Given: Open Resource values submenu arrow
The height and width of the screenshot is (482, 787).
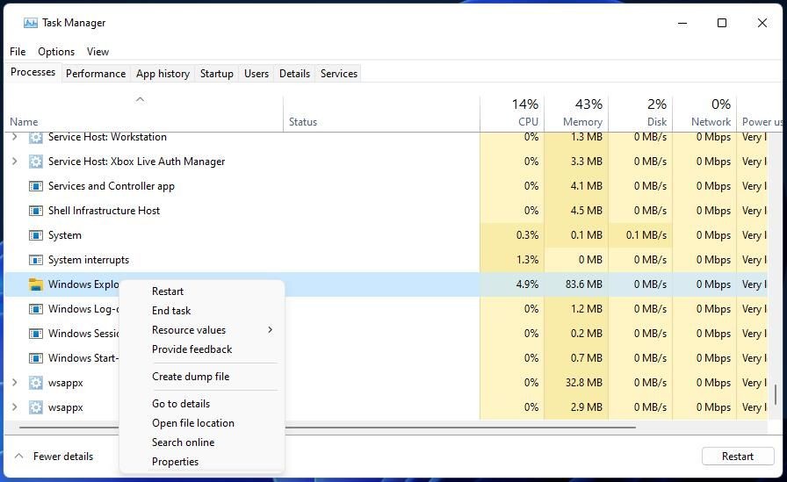Looking at the screenshot, I should pos(270,329).
